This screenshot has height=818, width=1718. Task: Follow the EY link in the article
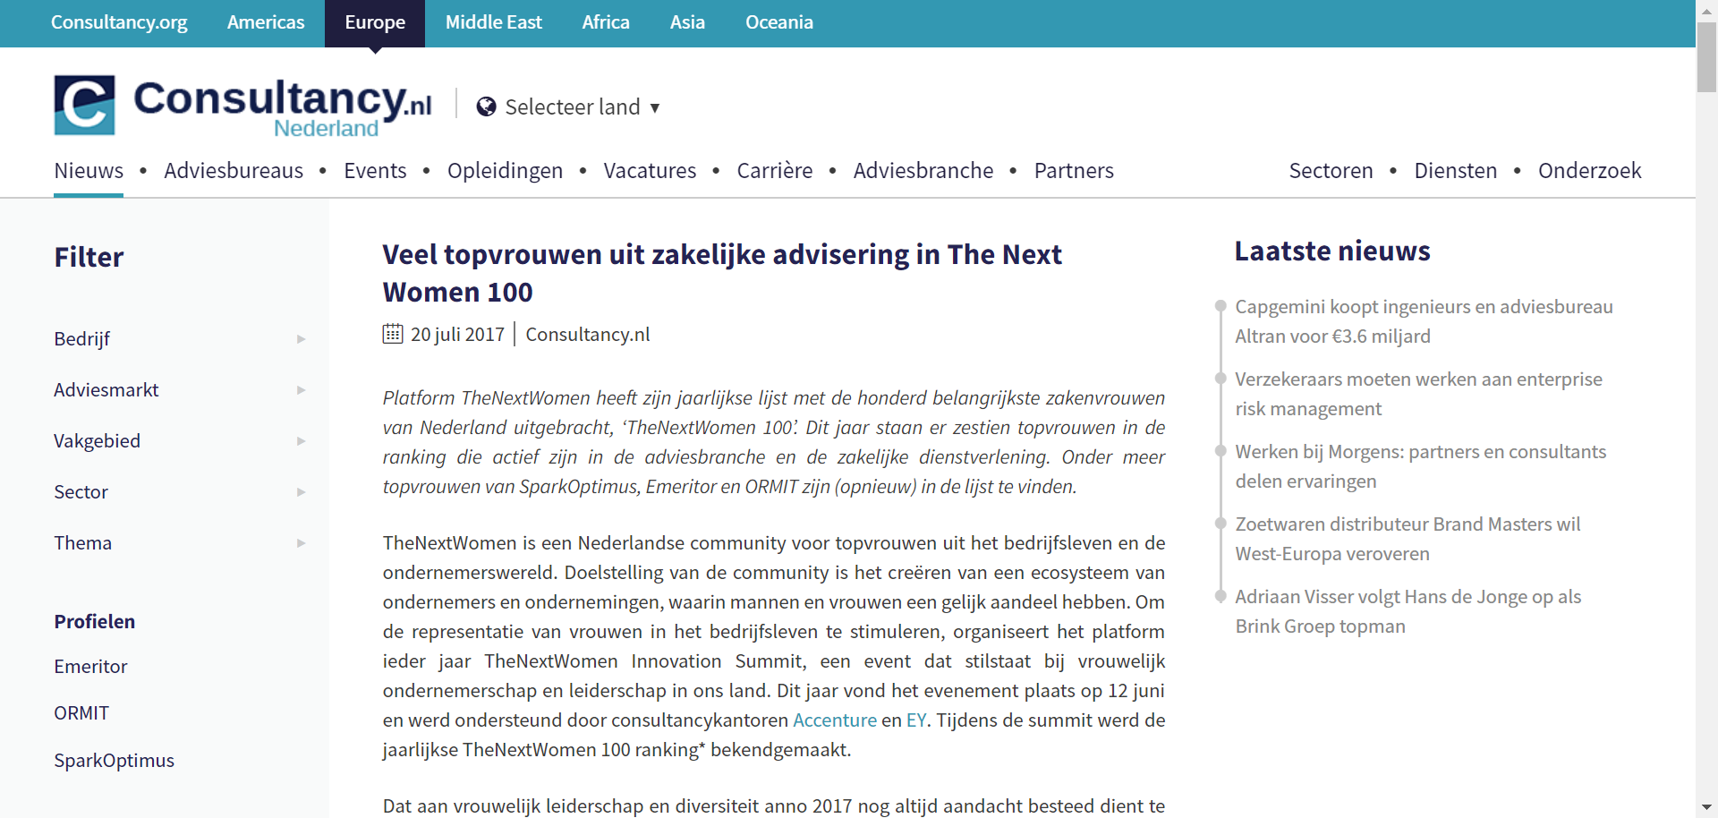click(x=916, y=720)
